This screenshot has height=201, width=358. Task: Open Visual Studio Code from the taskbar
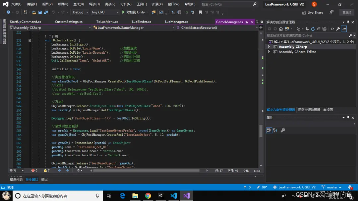pos(173,196)
